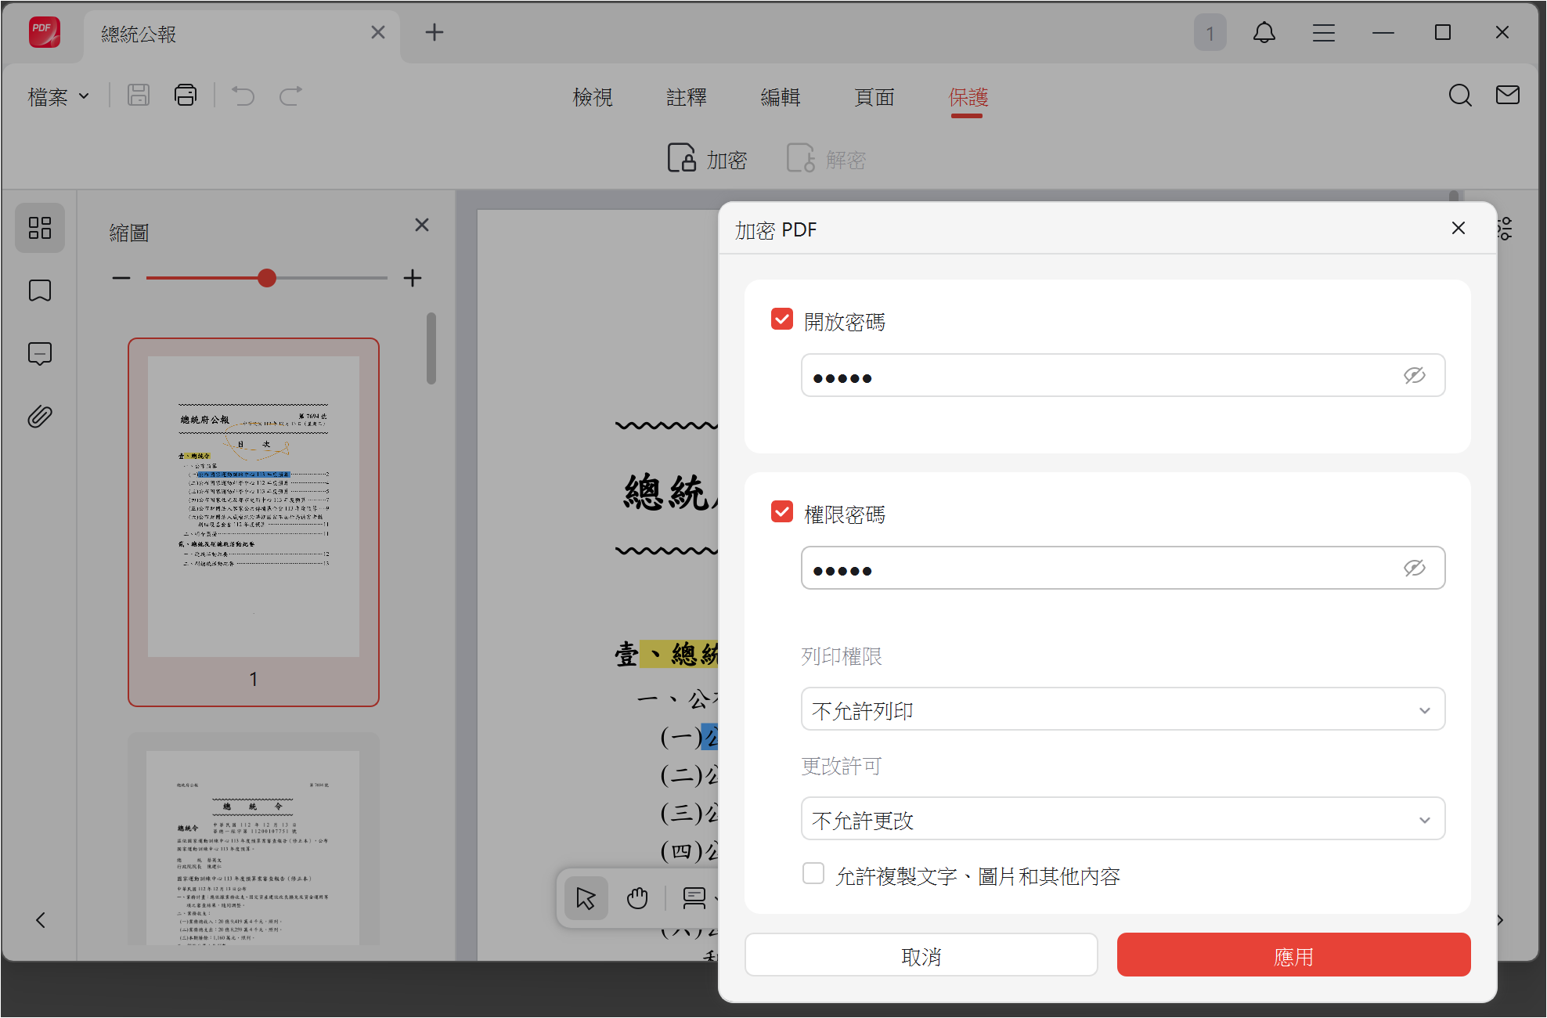
Task: Open the bookmarks panel icon
Action: coord(40,291)
